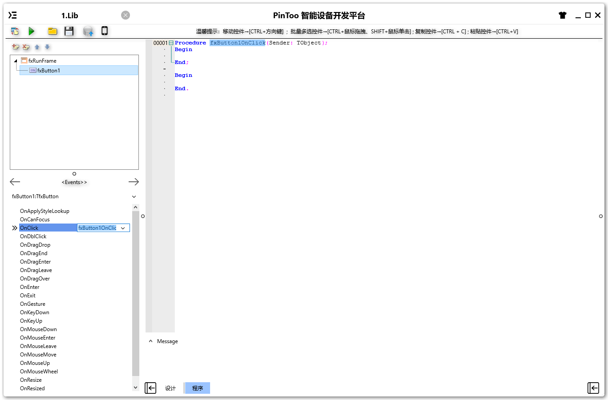Save using the floppy disk icon

tap(69, 31)
